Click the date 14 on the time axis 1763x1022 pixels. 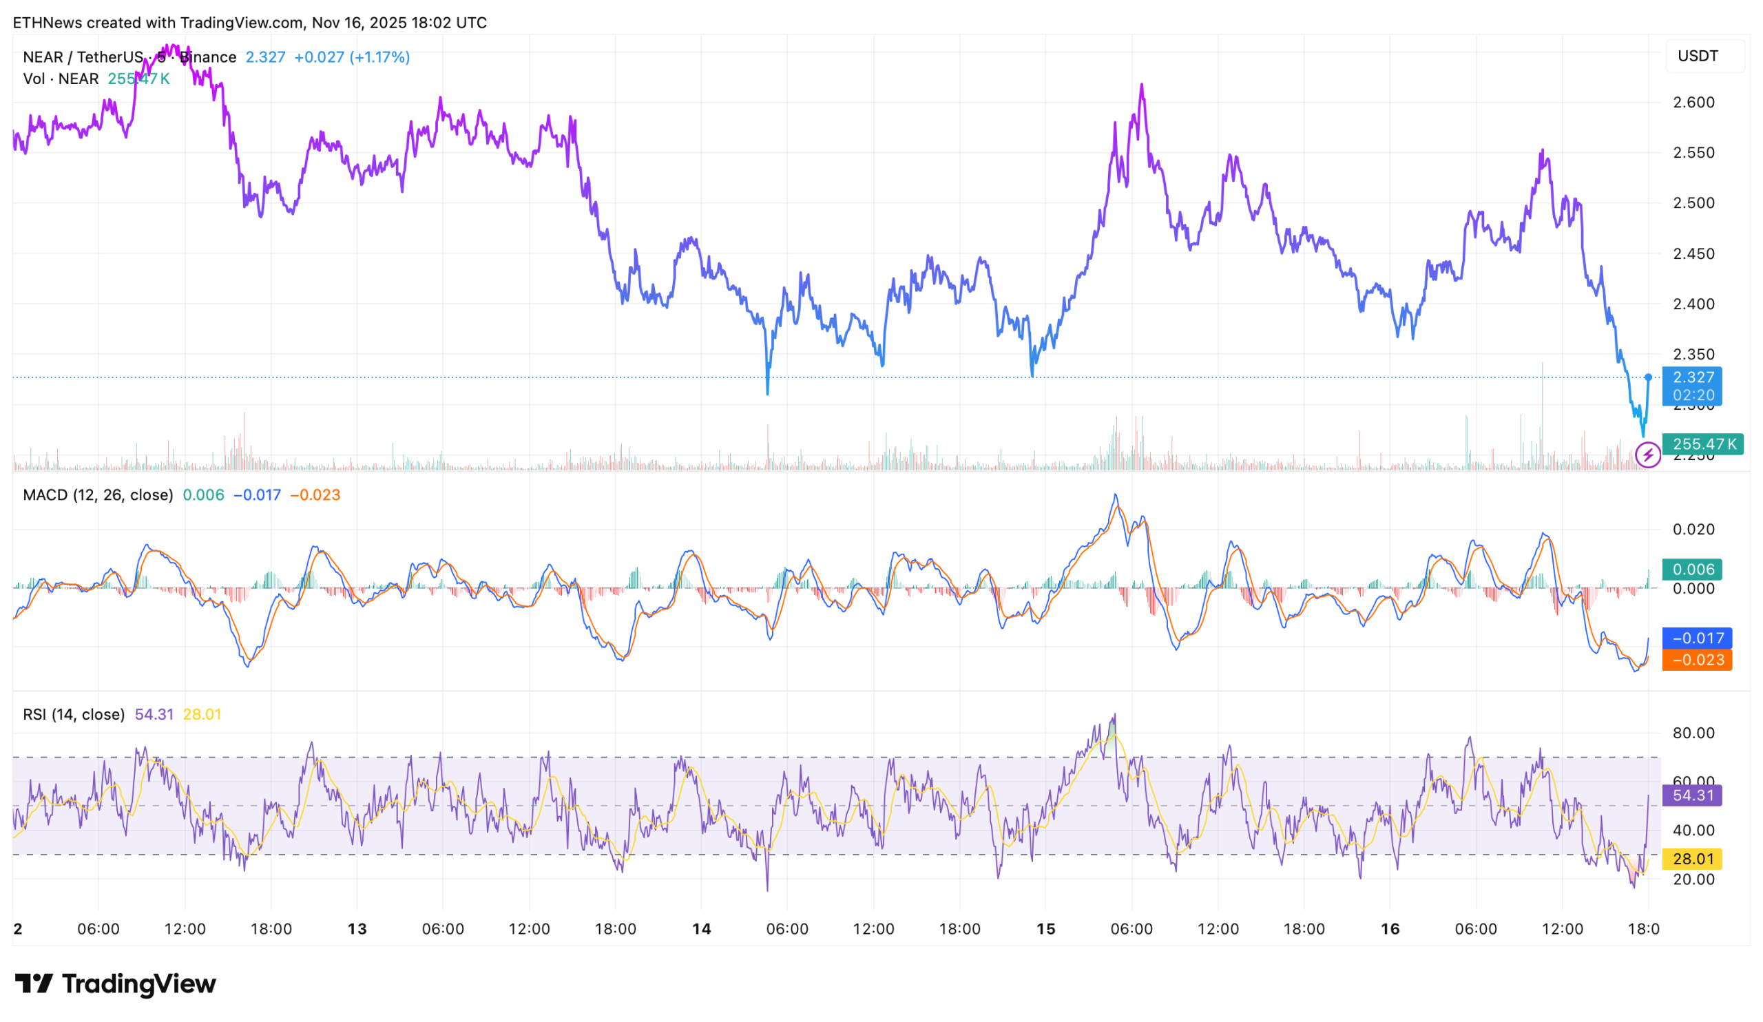tap(701, 929)
